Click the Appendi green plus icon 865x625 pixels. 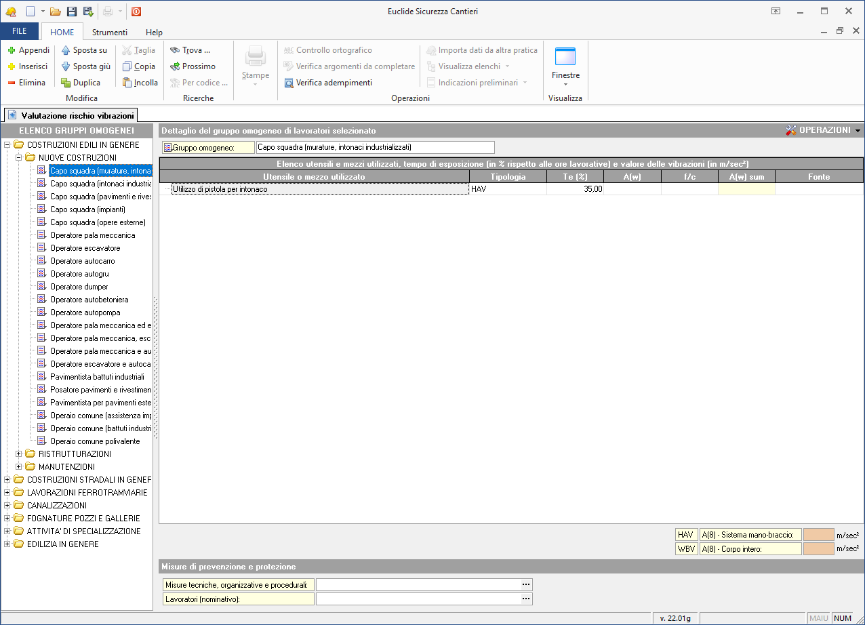[x=12, y=50]
